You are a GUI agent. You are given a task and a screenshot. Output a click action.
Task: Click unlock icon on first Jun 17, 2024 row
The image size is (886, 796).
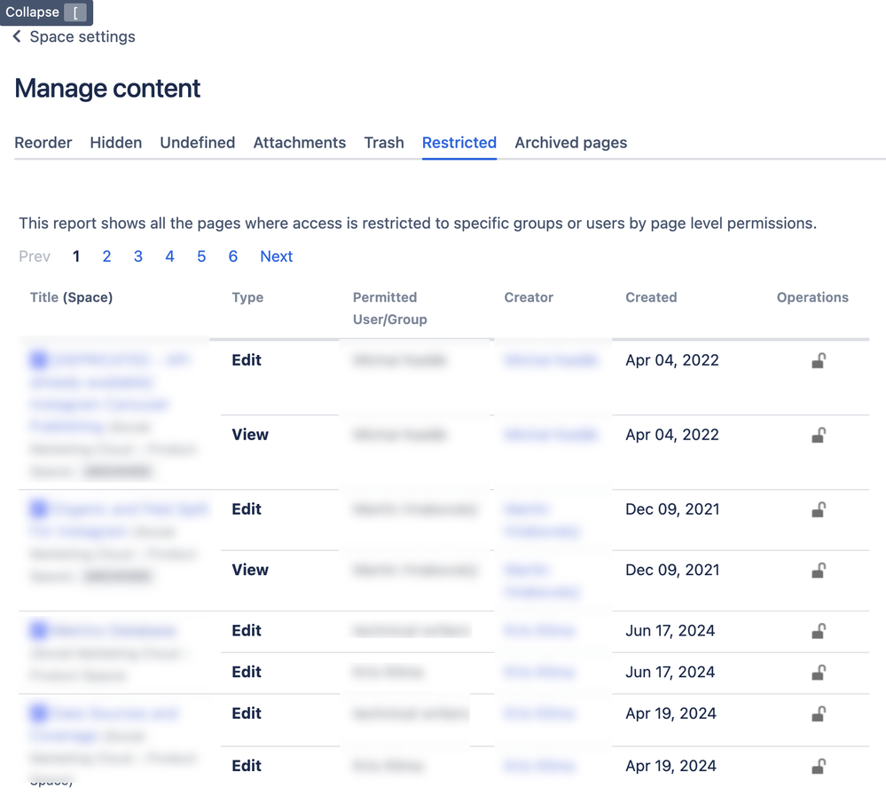point(819,631)
